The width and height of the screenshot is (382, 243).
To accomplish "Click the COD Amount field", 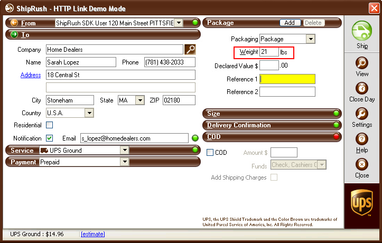I will 284,153.
